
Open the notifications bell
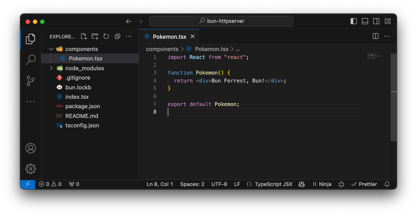click(x=387, y=184)
